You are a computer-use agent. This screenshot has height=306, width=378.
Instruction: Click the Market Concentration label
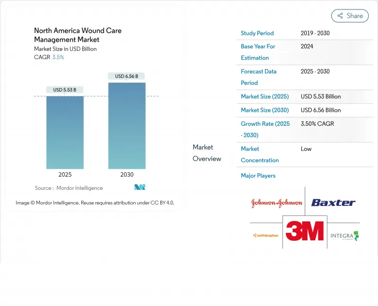tap(259, 154)
